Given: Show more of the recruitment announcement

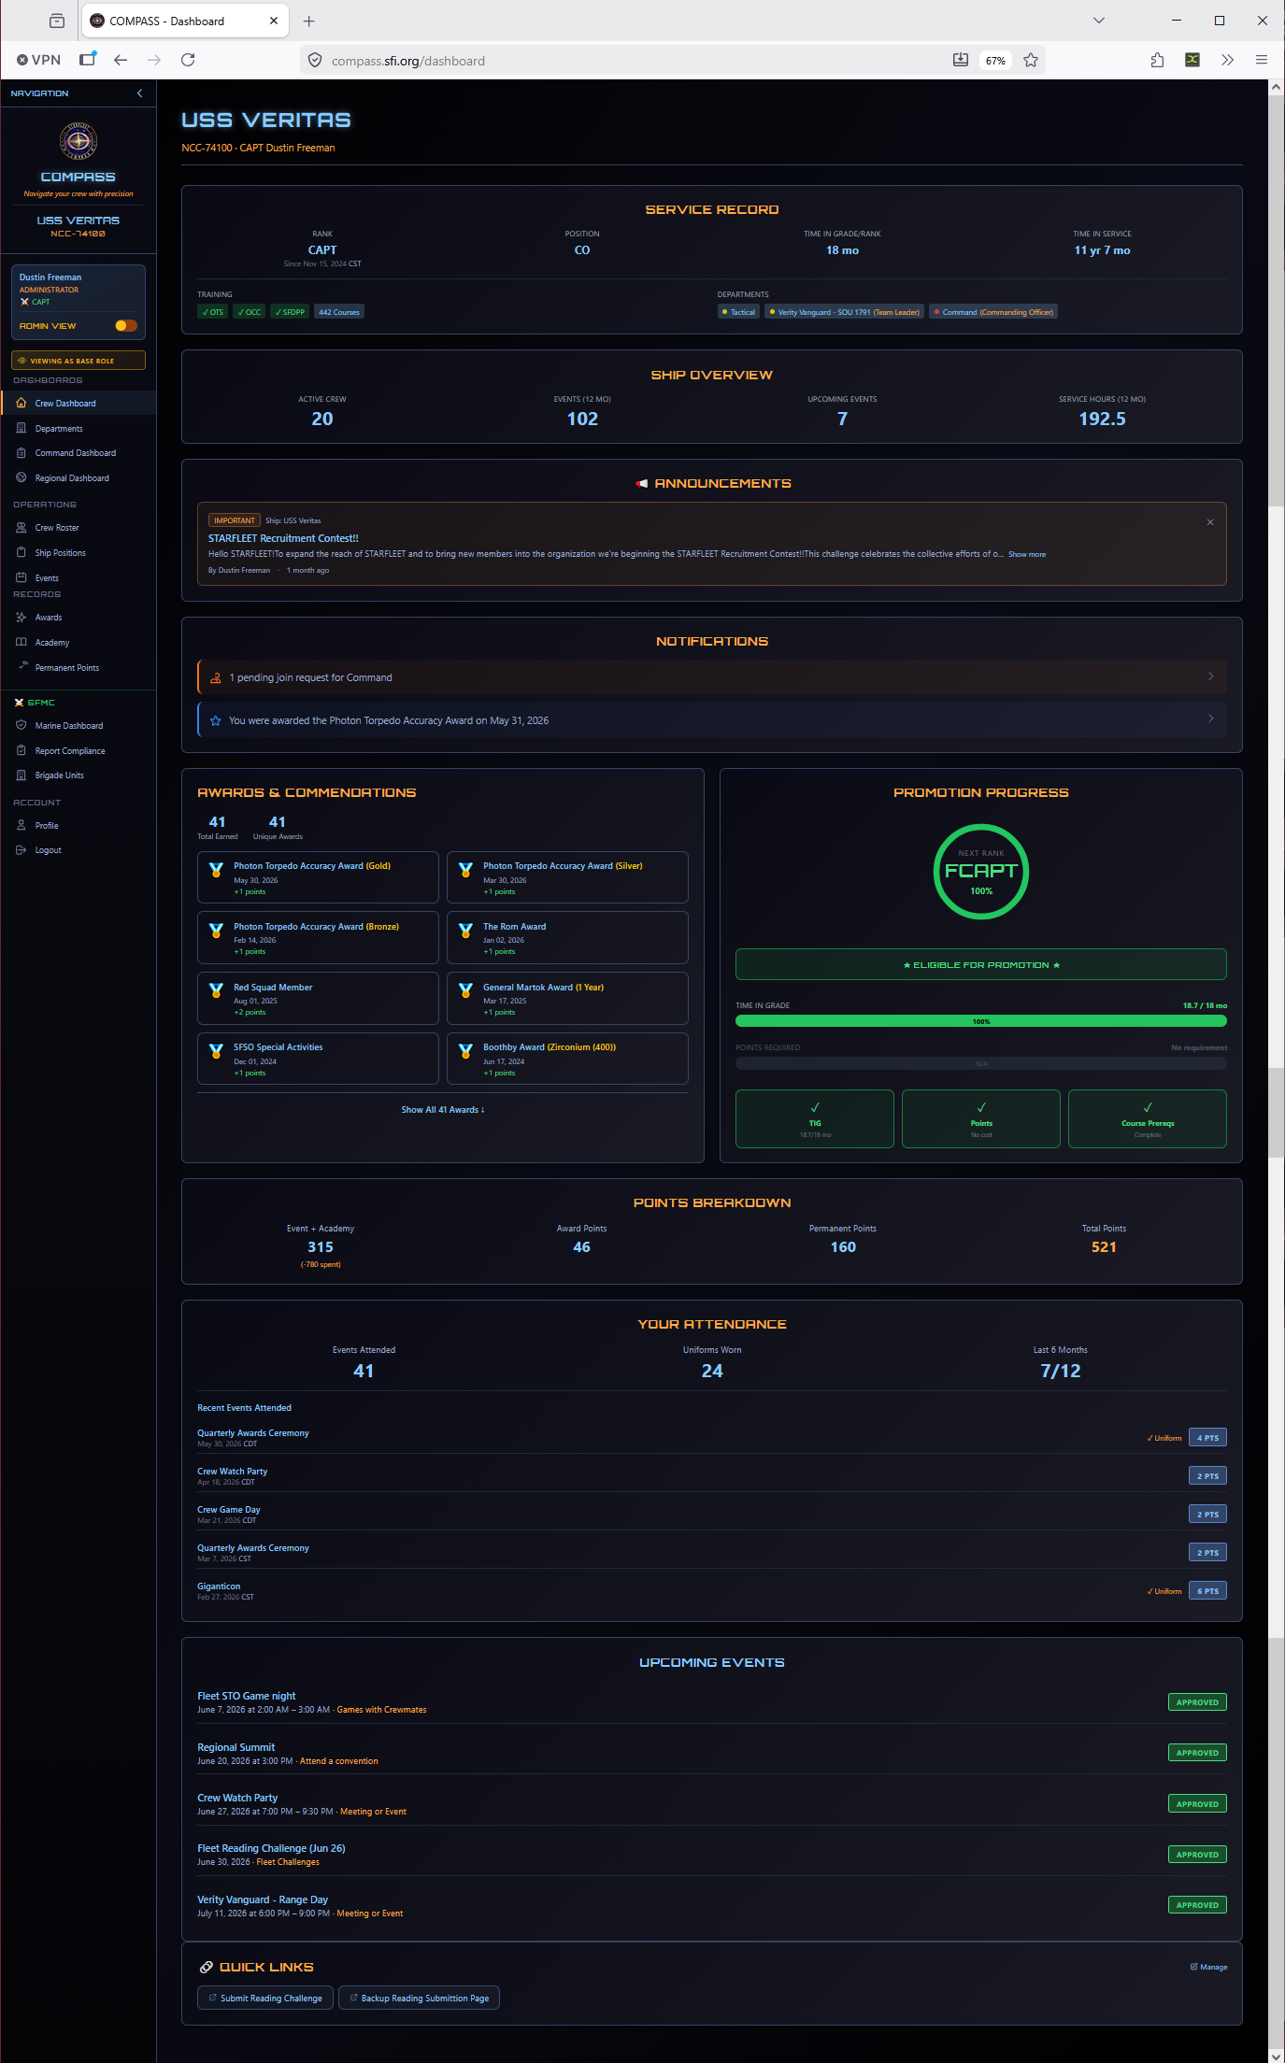Looking at the screenshot, I should coord(1027,555).
